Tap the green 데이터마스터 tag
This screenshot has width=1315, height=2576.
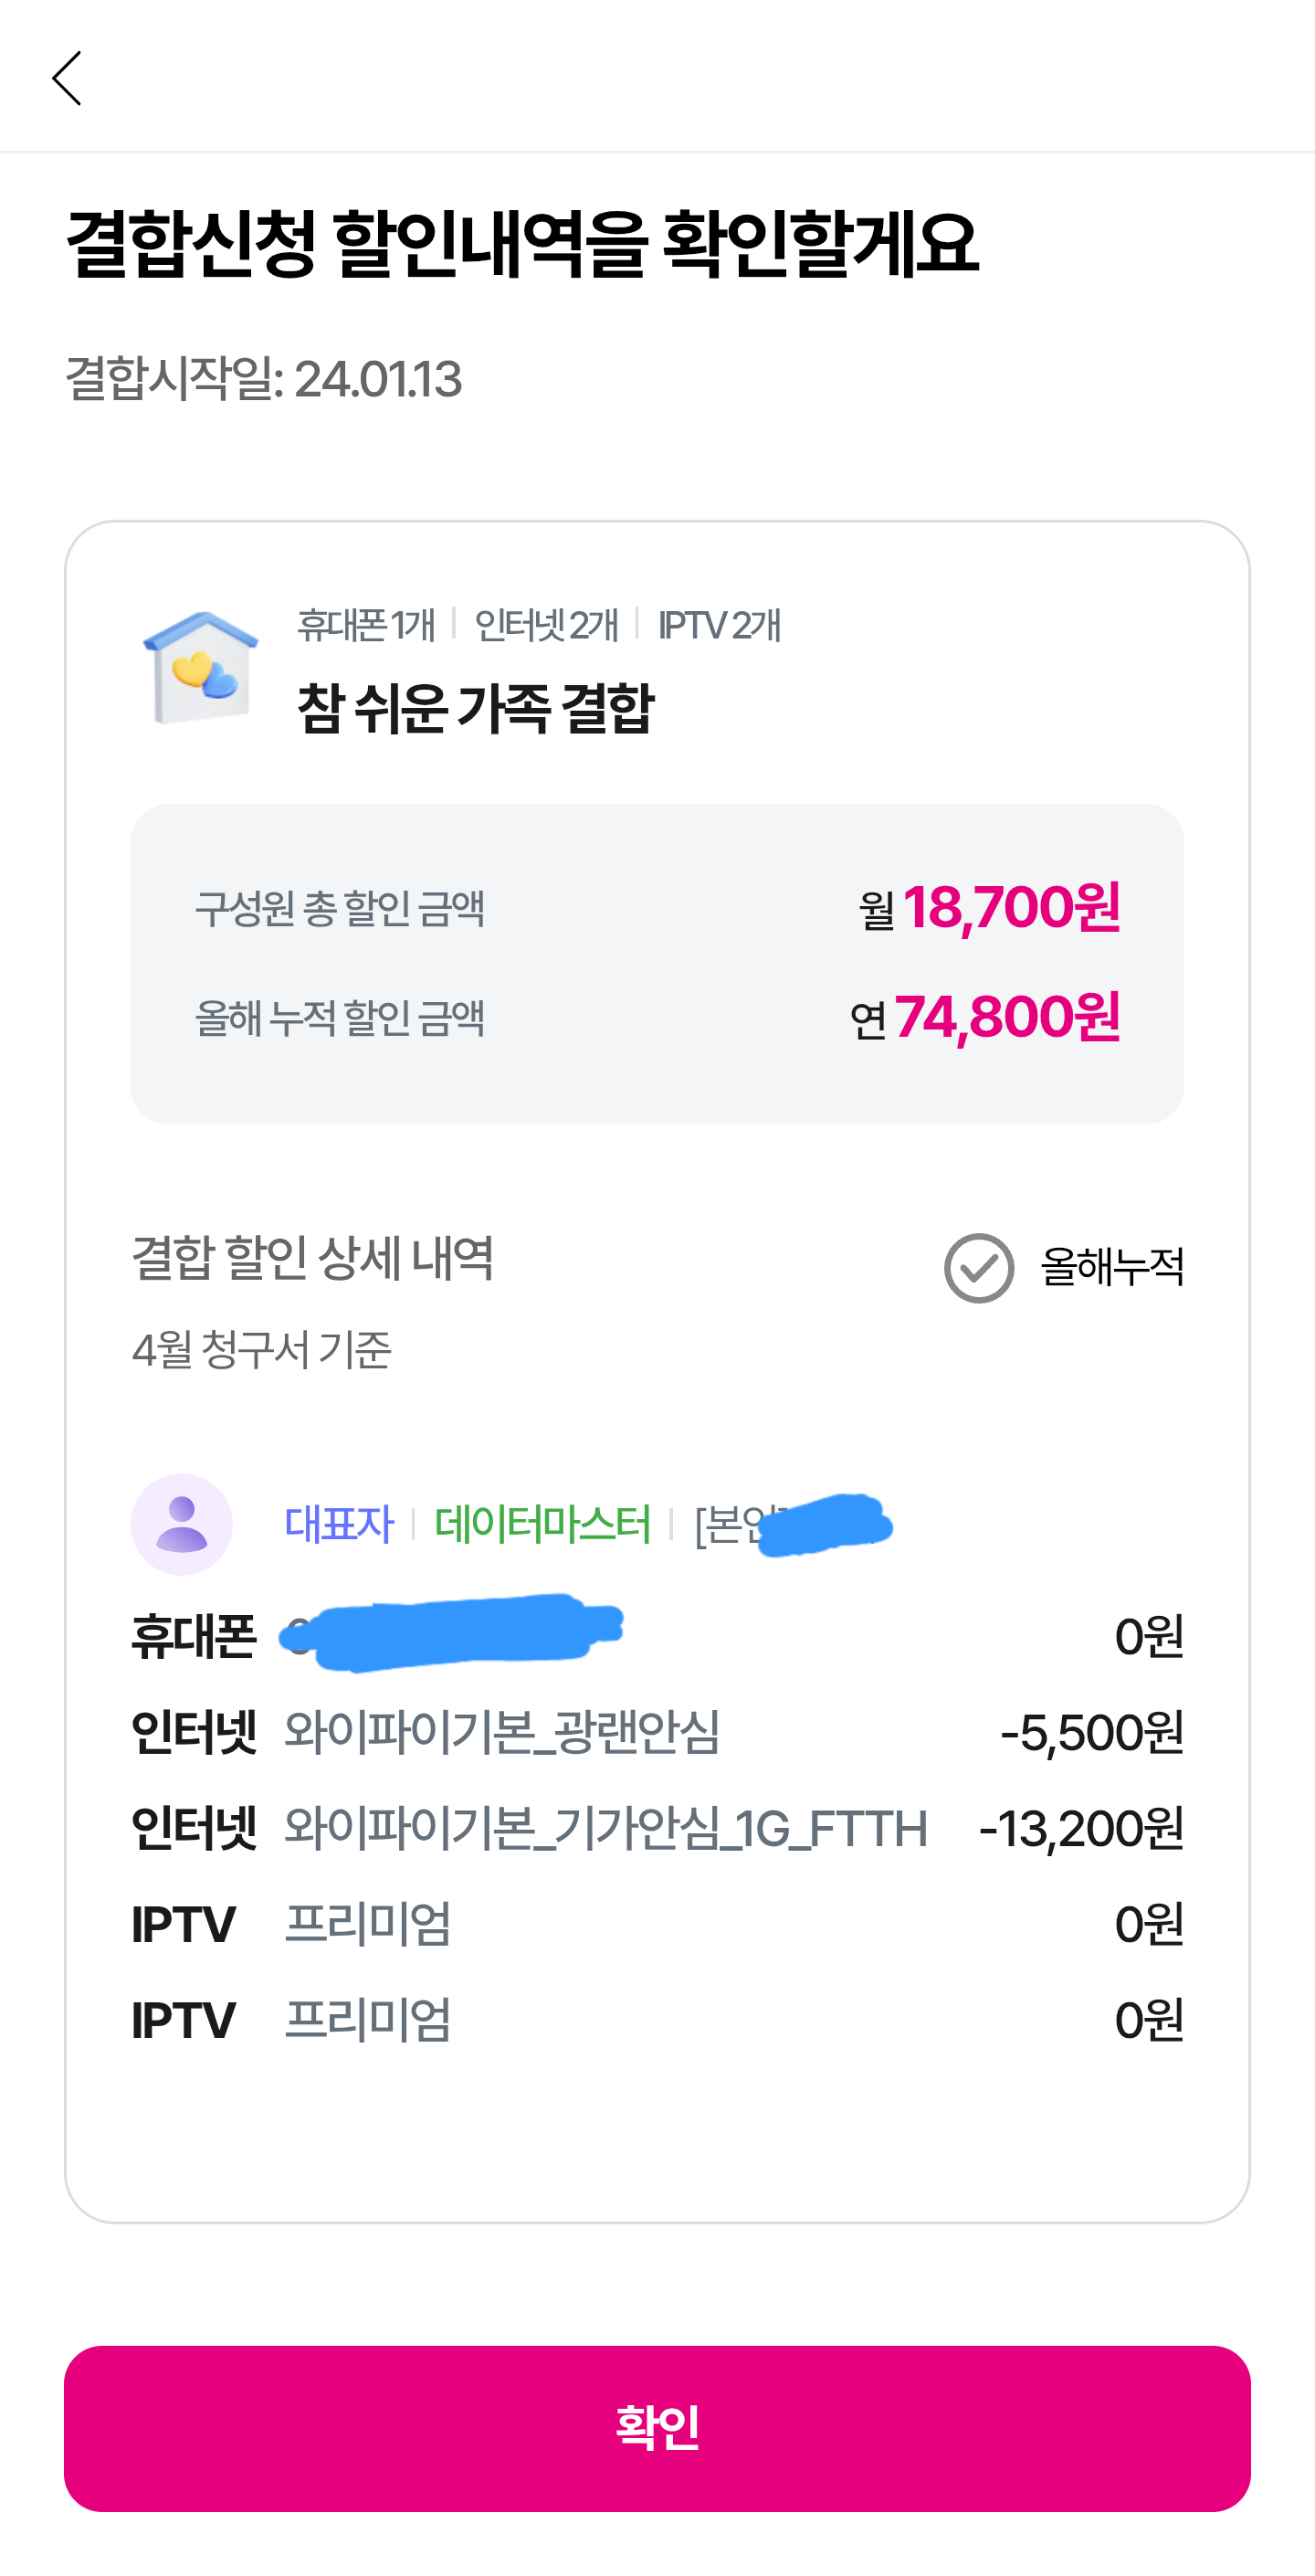(x=543, y=1524)
